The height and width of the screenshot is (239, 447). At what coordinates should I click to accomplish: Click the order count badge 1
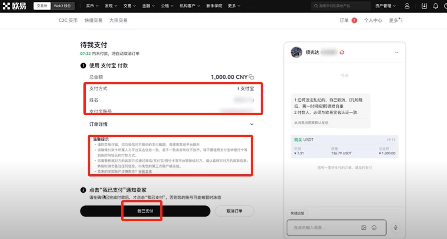pos(354,20)
